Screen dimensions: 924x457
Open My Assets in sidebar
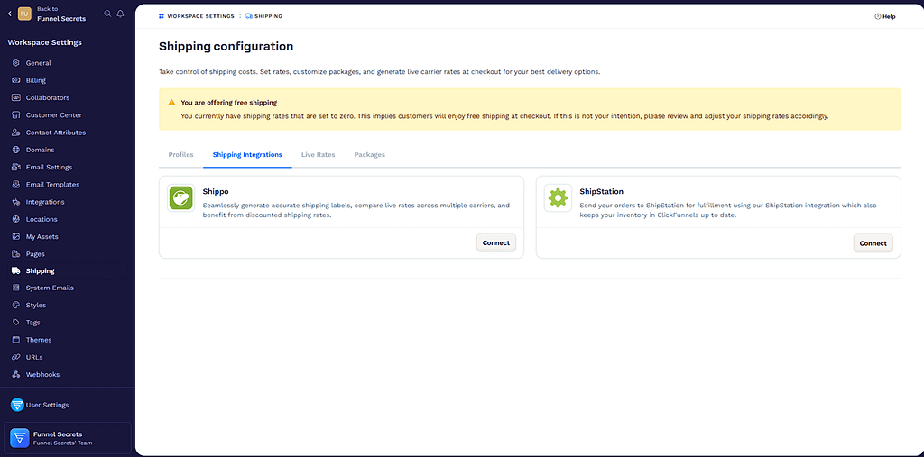tap(42, 237)
